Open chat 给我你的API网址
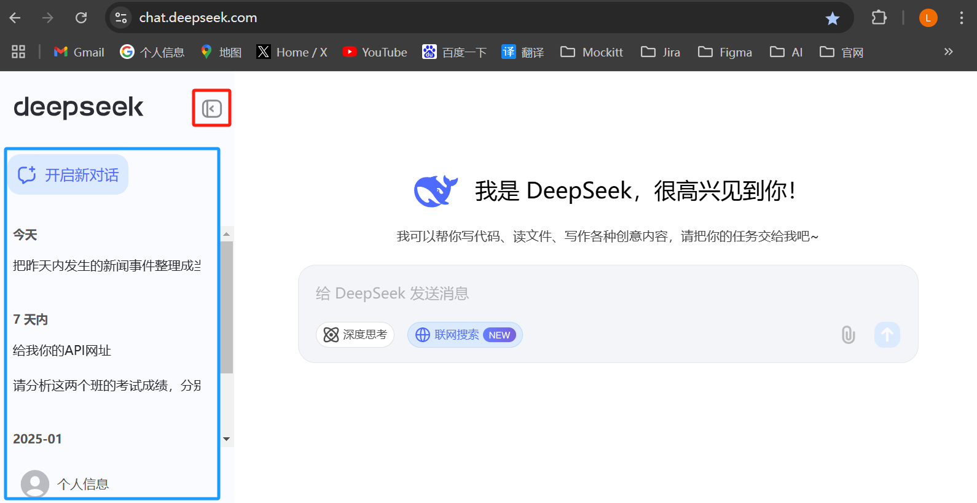The height and width of the screenshot is (503, 977). pos(62,351)
